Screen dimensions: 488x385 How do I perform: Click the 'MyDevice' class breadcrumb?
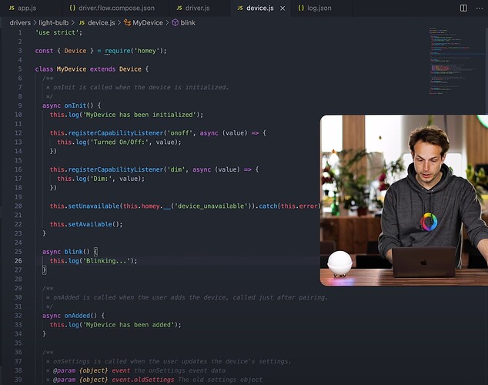(x=148, y=23)
